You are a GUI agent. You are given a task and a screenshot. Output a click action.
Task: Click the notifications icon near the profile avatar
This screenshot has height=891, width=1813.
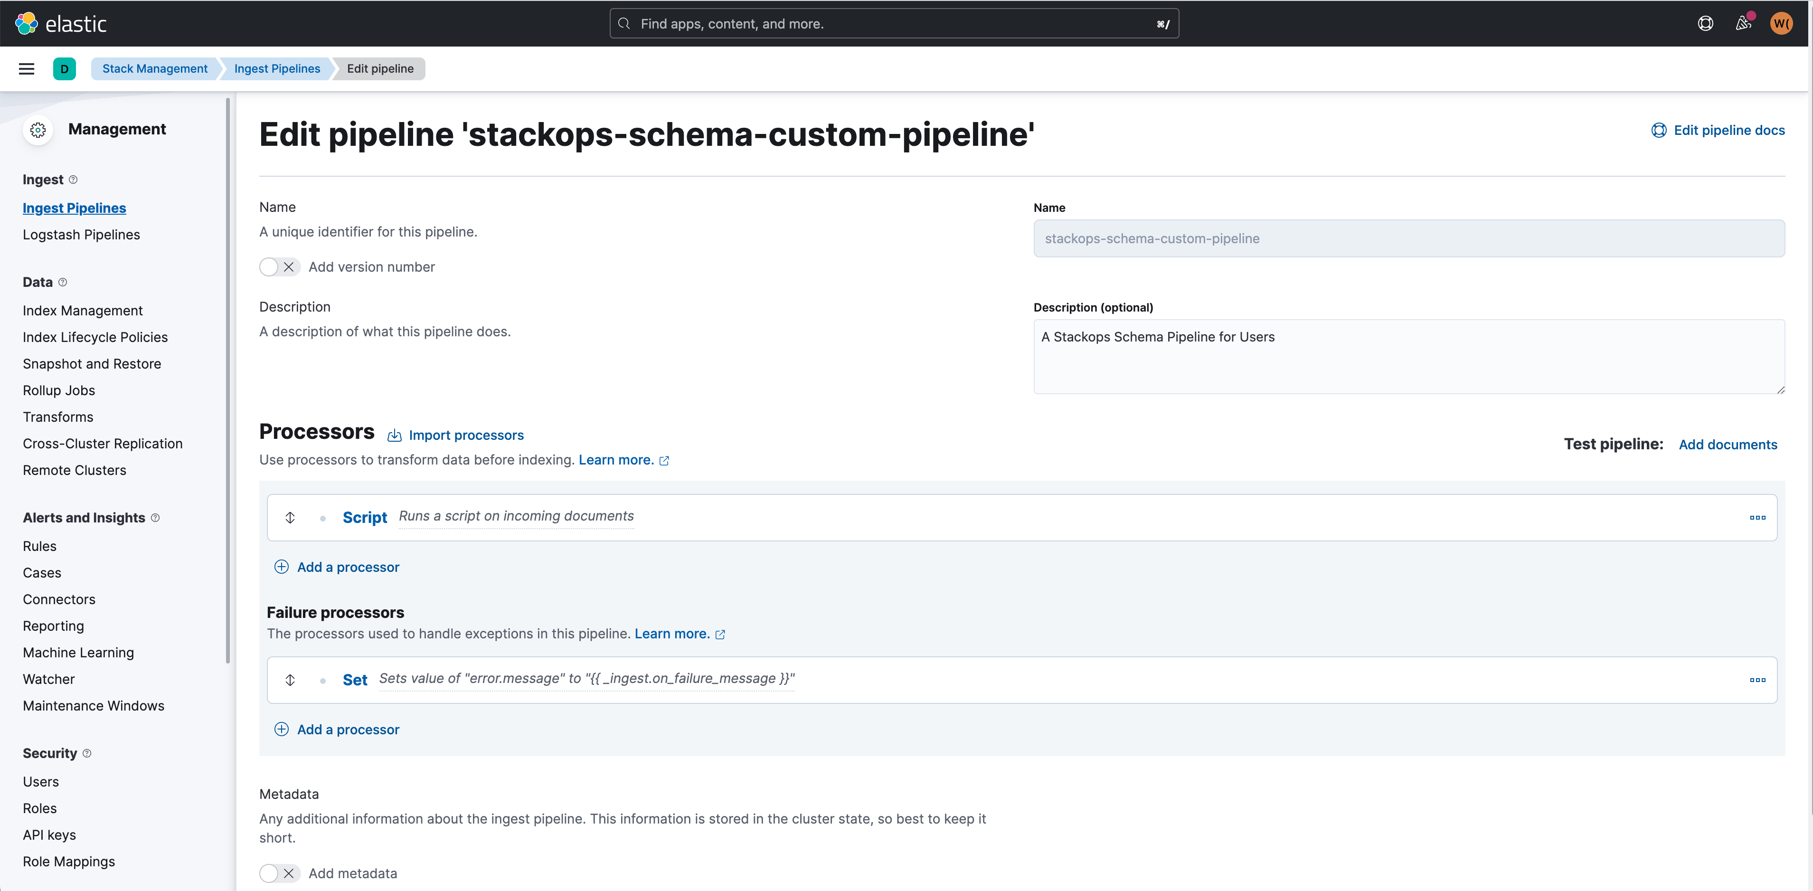1743,23
